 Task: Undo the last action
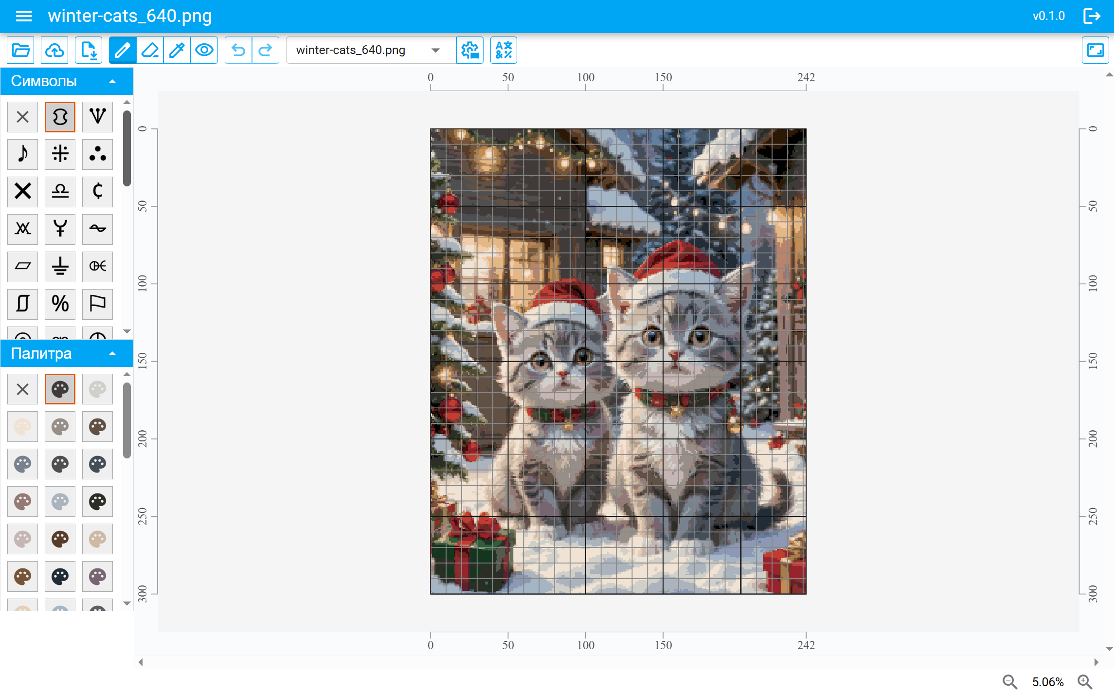pyautogui.click(x=238, y=50)
